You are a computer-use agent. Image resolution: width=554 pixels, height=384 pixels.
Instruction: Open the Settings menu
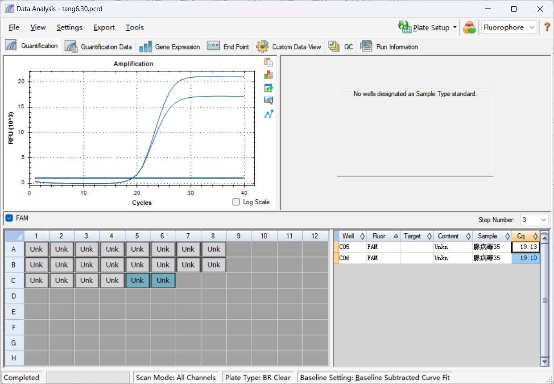pos(69,27)
